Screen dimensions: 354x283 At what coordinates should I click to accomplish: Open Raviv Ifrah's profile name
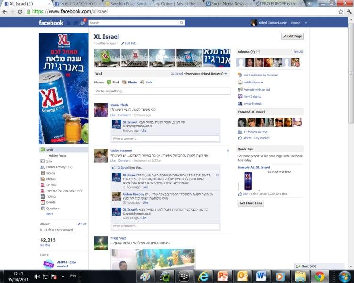pos(119,105)
